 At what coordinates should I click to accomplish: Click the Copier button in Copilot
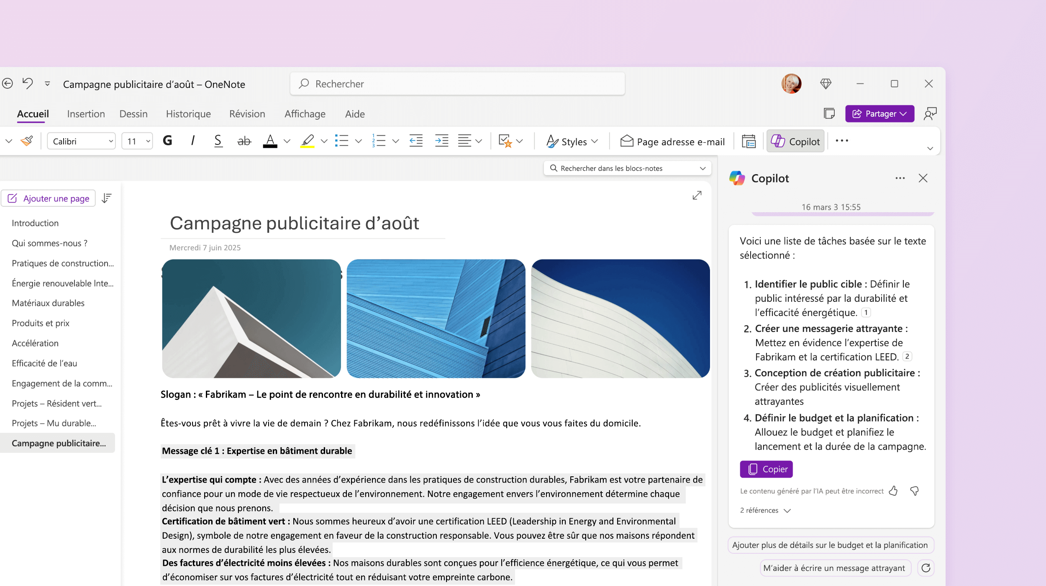click(x=766, y=469)
